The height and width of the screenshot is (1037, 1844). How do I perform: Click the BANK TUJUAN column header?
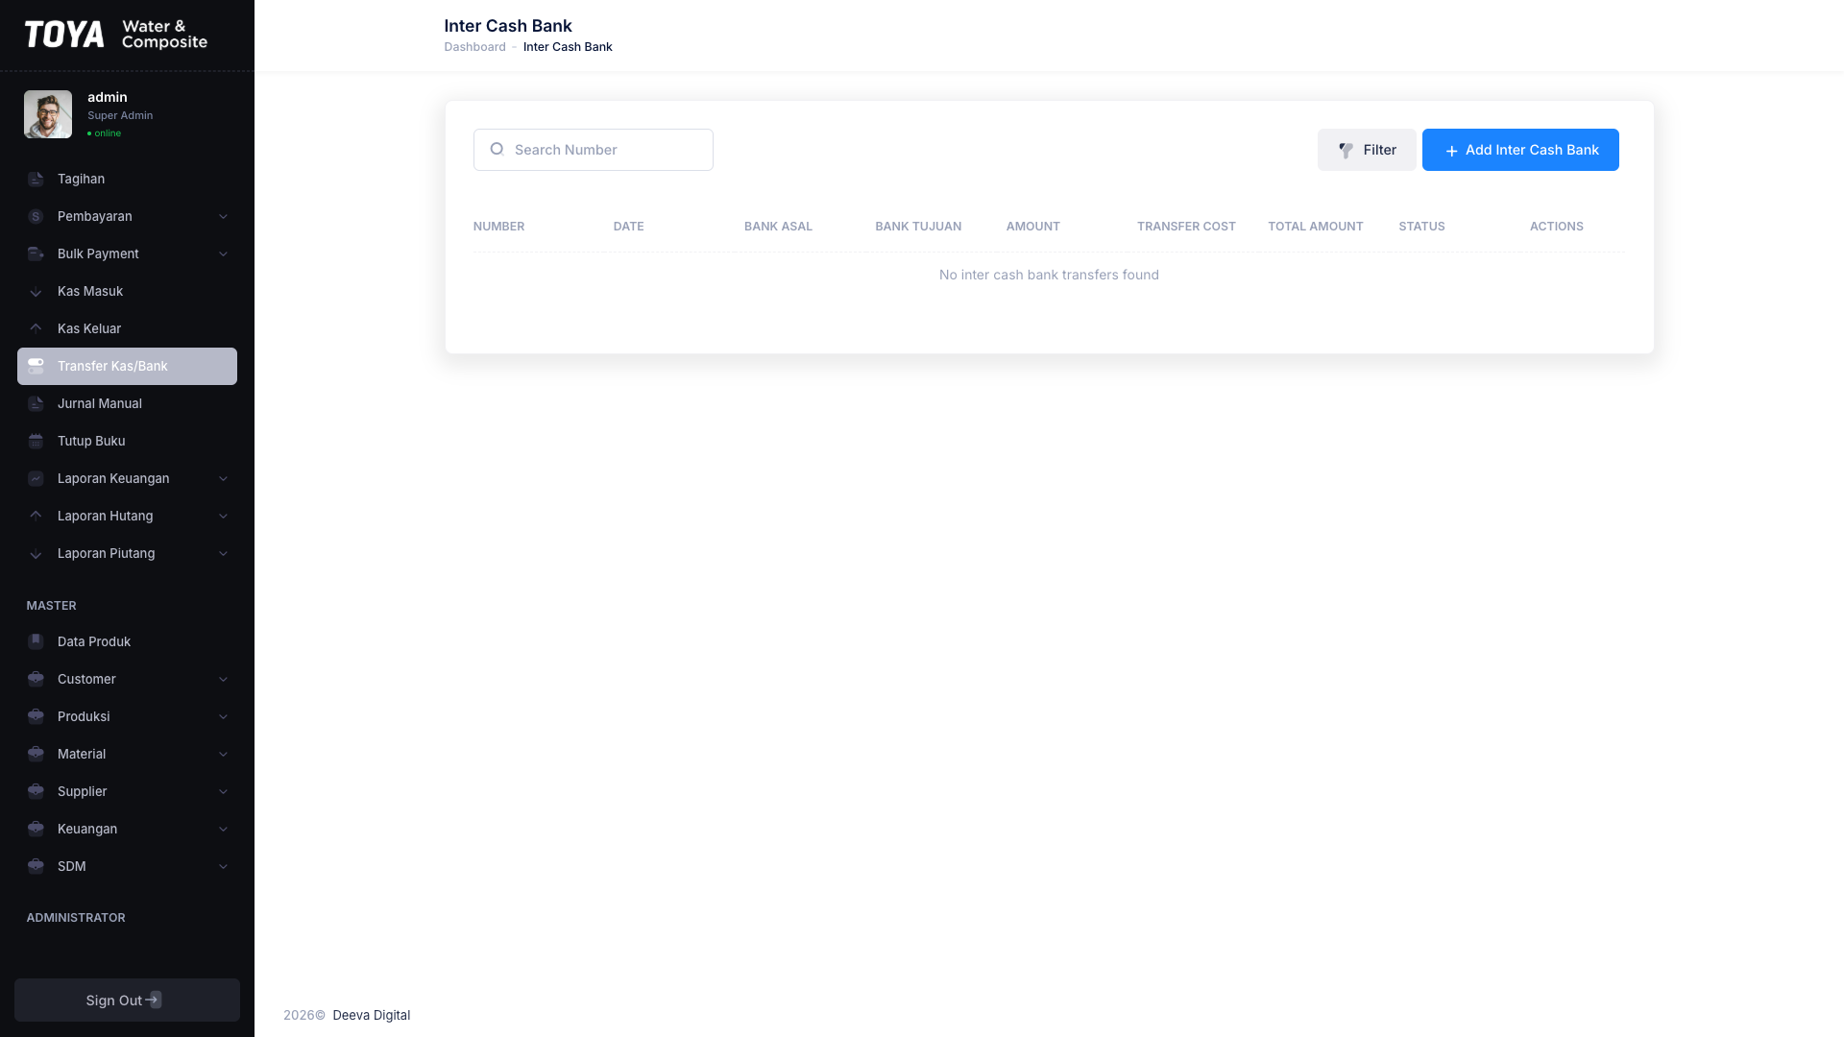coord(918,227)
